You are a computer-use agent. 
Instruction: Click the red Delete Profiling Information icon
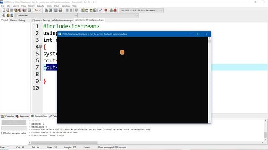click(115, 10)
